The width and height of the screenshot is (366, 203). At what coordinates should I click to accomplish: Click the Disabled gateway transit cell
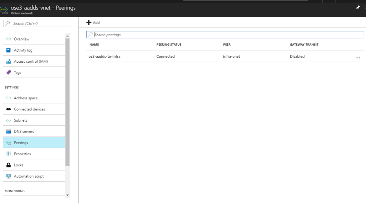point(297,56)
